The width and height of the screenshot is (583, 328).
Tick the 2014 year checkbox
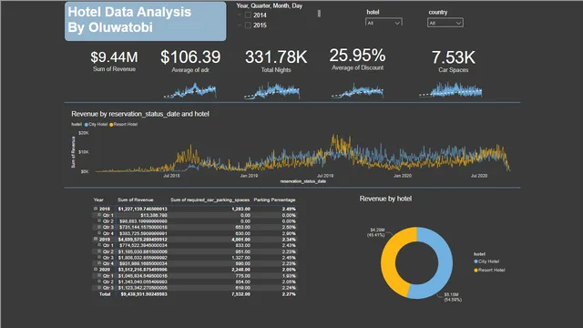(248, 15)
